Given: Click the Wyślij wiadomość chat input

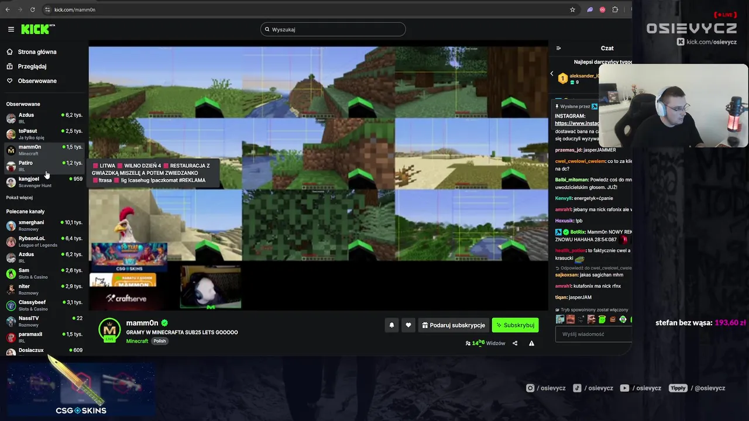Looking at the screenshot, I should coord(593,334).
